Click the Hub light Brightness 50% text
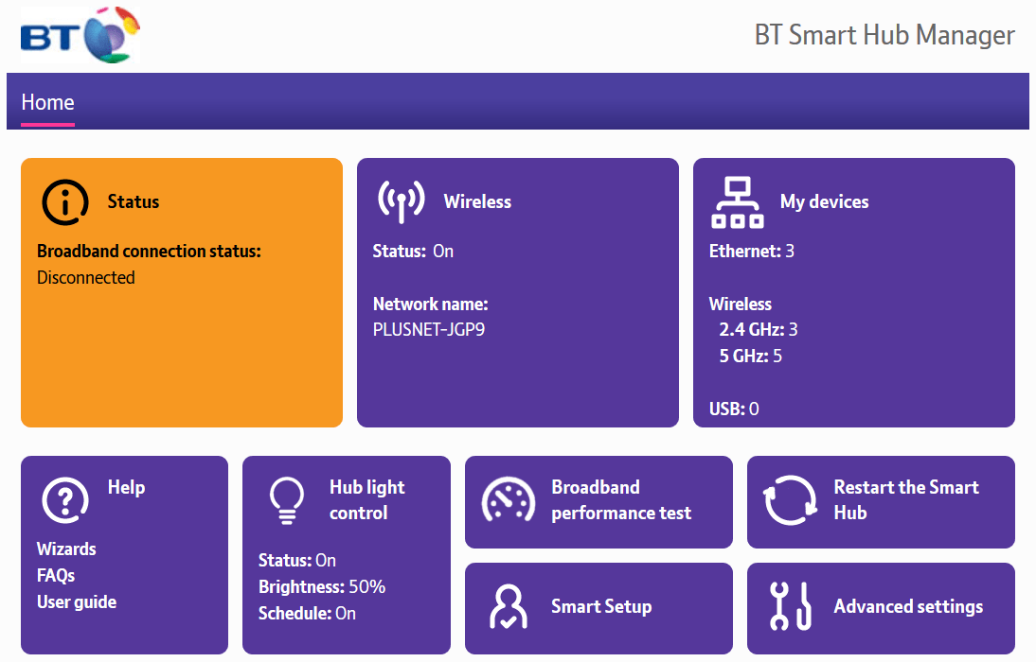Image resolution: width=1036 pixels, height=662 pixels. (322, 586)
